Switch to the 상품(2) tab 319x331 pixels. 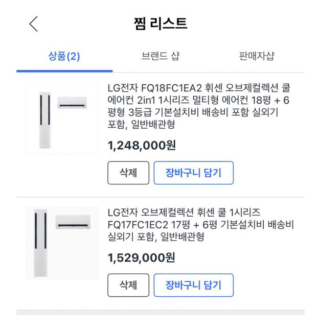click(64, 56)
